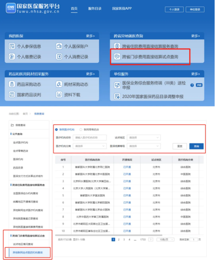Click the 耗材采购动态 icon

pos(59,84)
